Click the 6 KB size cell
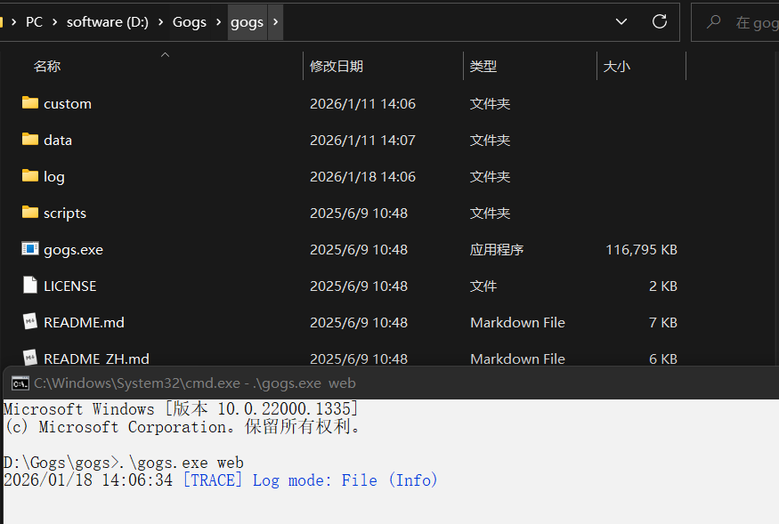Viewport: 779px width, 524px height. [x=663, y=359]
